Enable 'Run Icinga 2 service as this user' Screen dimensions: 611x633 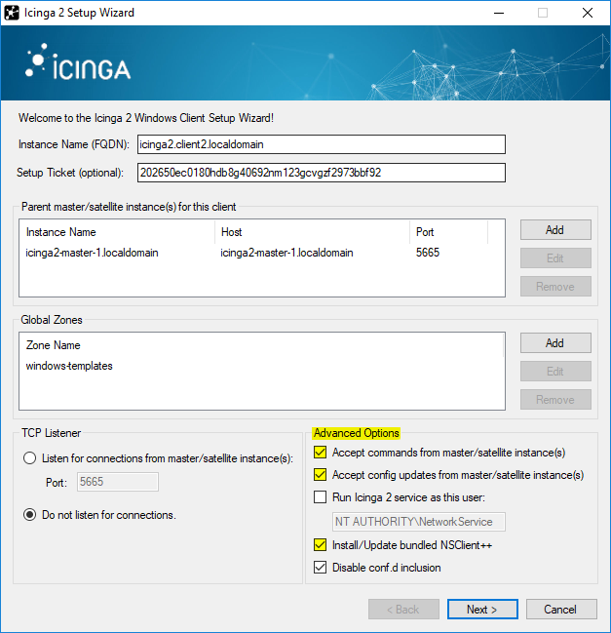click(320, 497)
